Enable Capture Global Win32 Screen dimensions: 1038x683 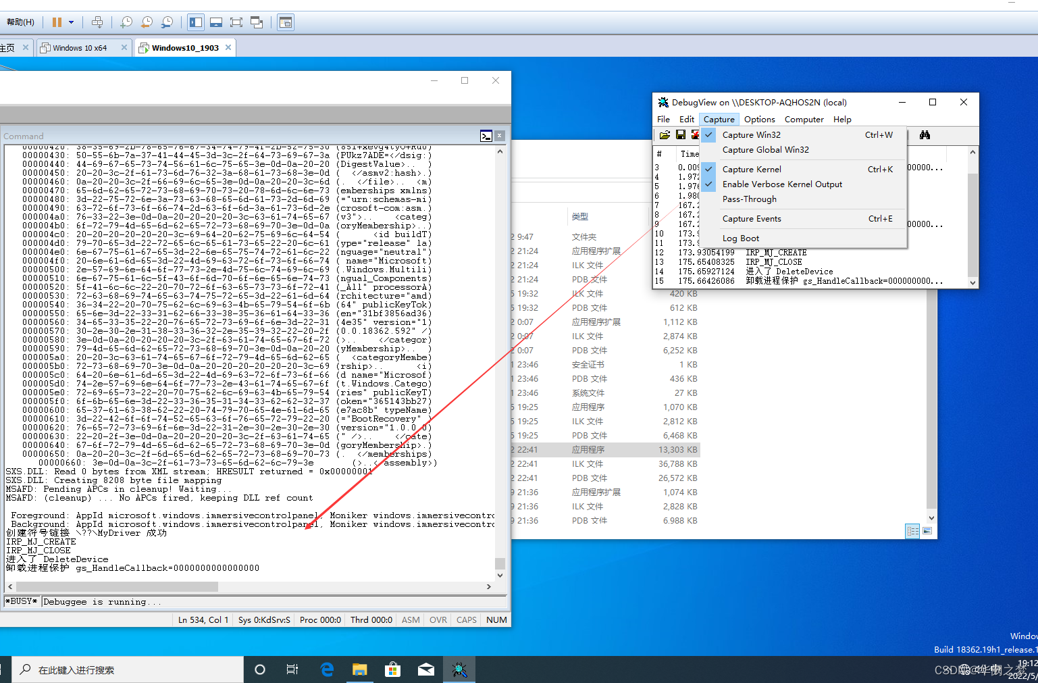(x=803, y=149)
